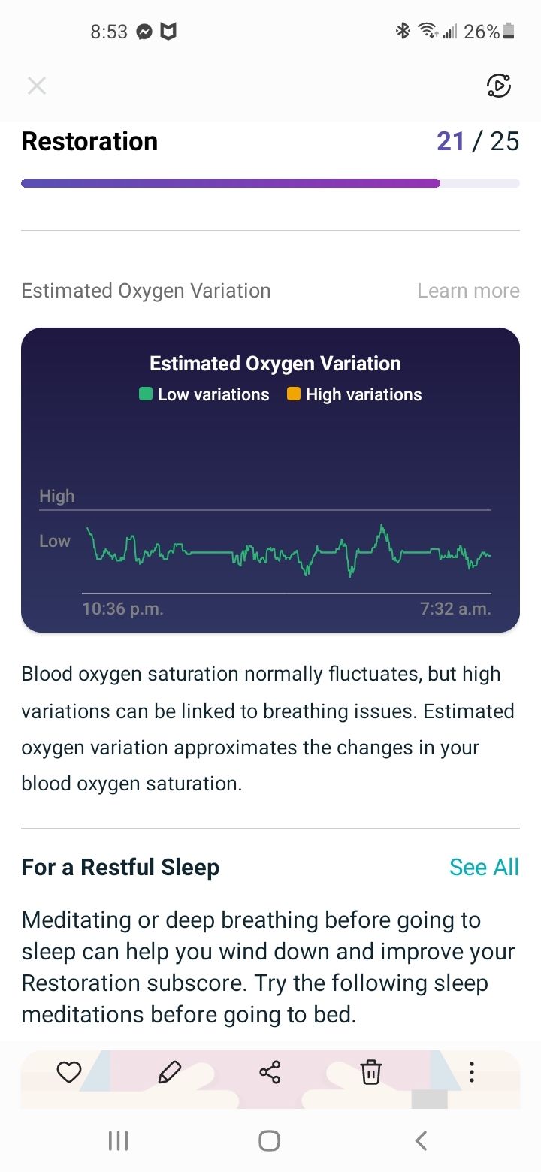
Task: Open the edit pencil icon
Action: click(x=170, y=1072)
